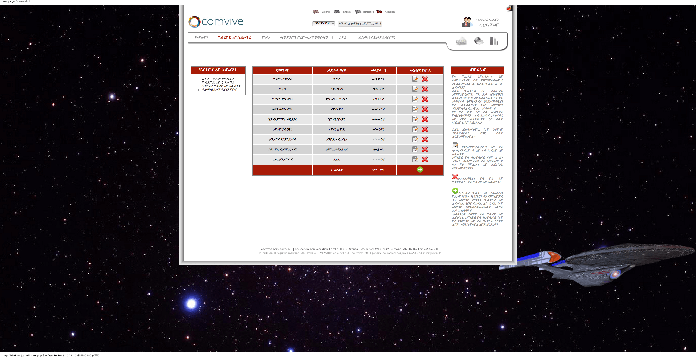Click the second column header of the table
The width and height of the screenshot is (696, 357).
(337, 70)
